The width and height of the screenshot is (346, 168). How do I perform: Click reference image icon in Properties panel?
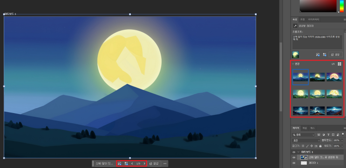click(318, 54)
